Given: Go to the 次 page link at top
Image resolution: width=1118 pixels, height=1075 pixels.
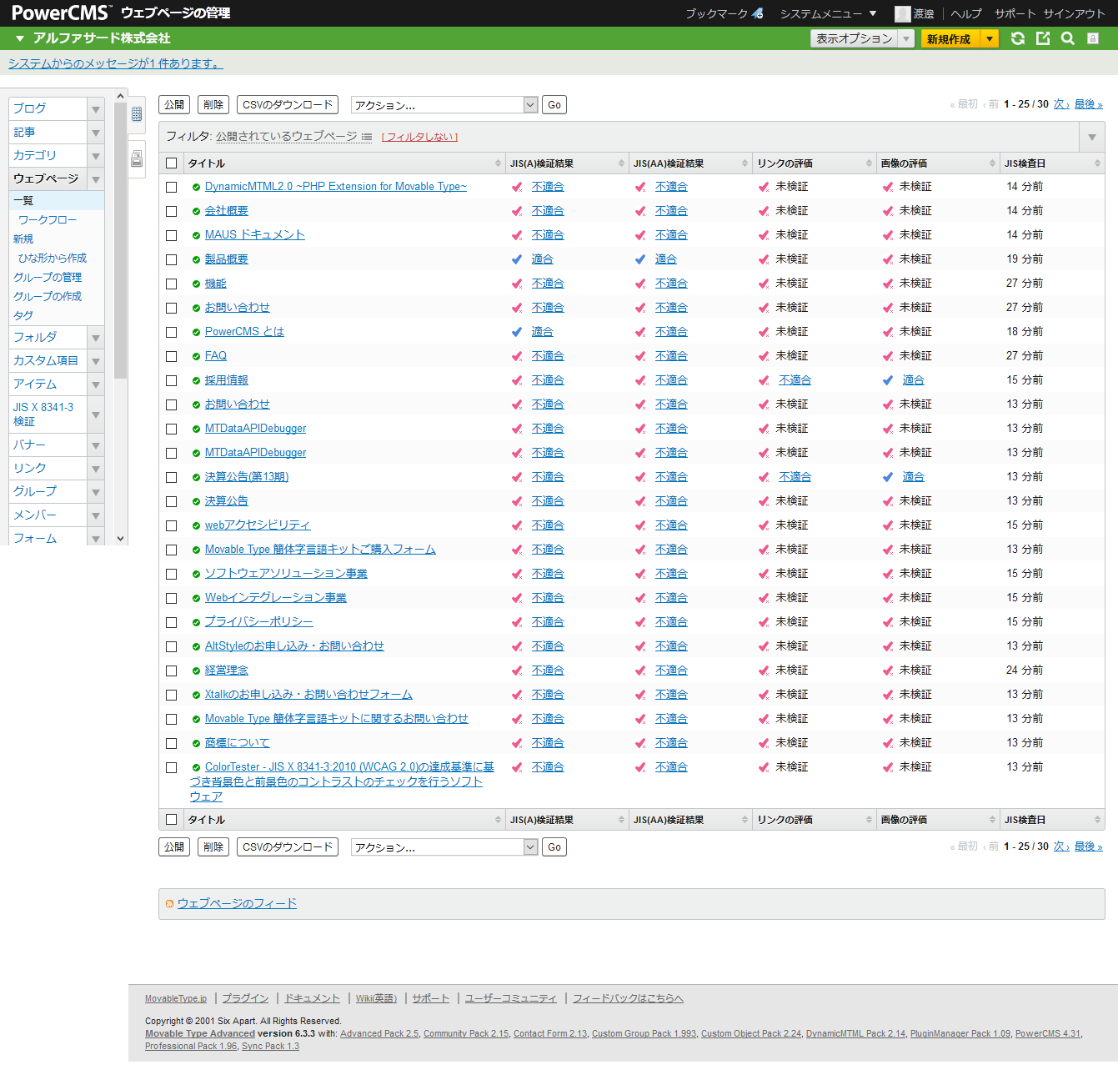Looking at the screenshot, I should coord(1061,104).
